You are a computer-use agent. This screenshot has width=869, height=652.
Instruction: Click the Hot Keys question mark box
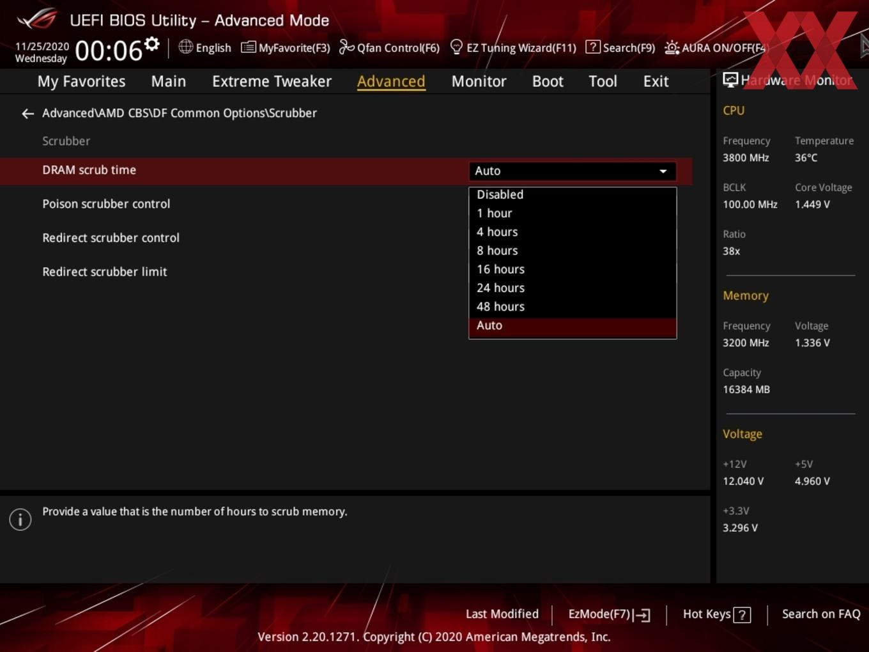[x=742, y=615]
